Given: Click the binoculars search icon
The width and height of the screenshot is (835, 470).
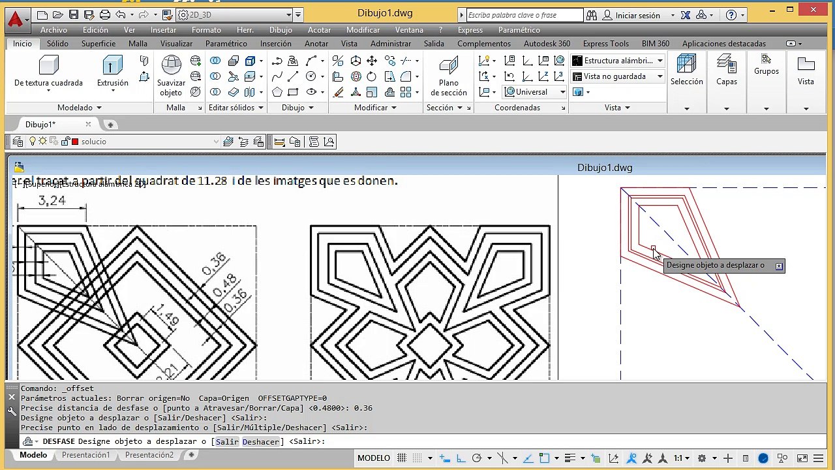Looking at the screenshot, I should click(x=592, y=15).
